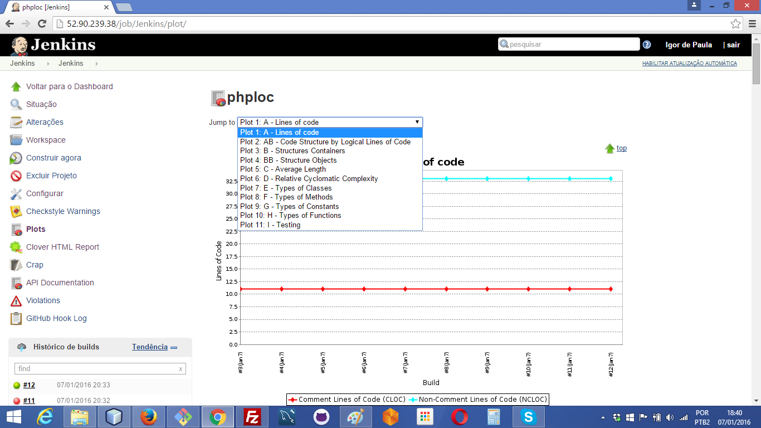Select Plot 10: H - Types of Functions
The height and width of the screenshot is (428, 761).
[330, 215]
